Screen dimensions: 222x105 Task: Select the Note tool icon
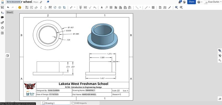click(x=80, y=8)
